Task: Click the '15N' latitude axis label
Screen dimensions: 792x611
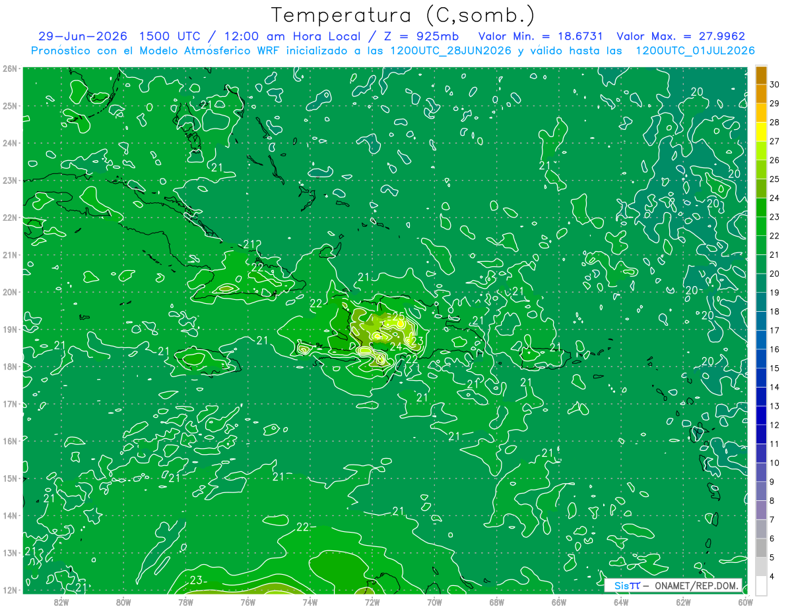Action: click(10, 478)
